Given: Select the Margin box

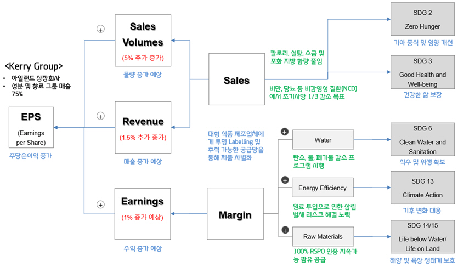Looking at the screenshot, I should [x=235, y=215].
